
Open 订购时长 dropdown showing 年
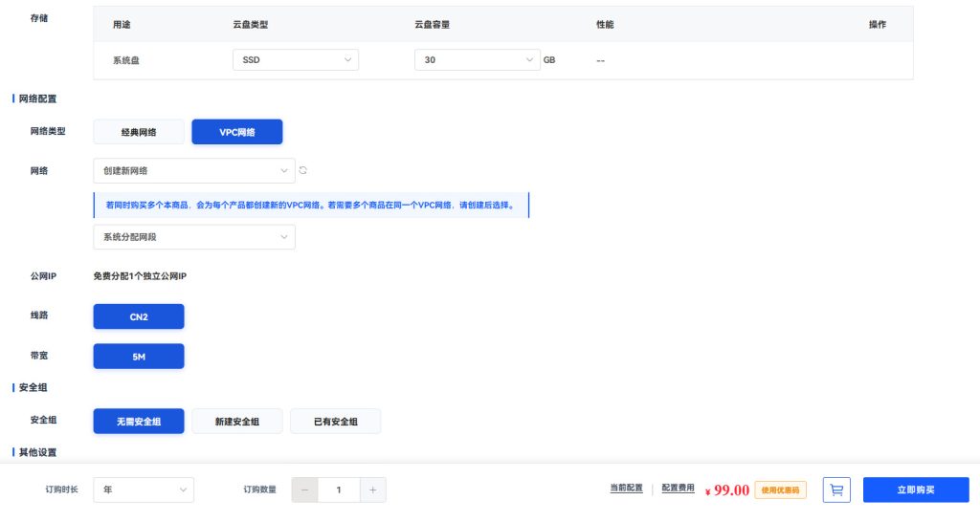pyautogui.click(x=144, y=489)
